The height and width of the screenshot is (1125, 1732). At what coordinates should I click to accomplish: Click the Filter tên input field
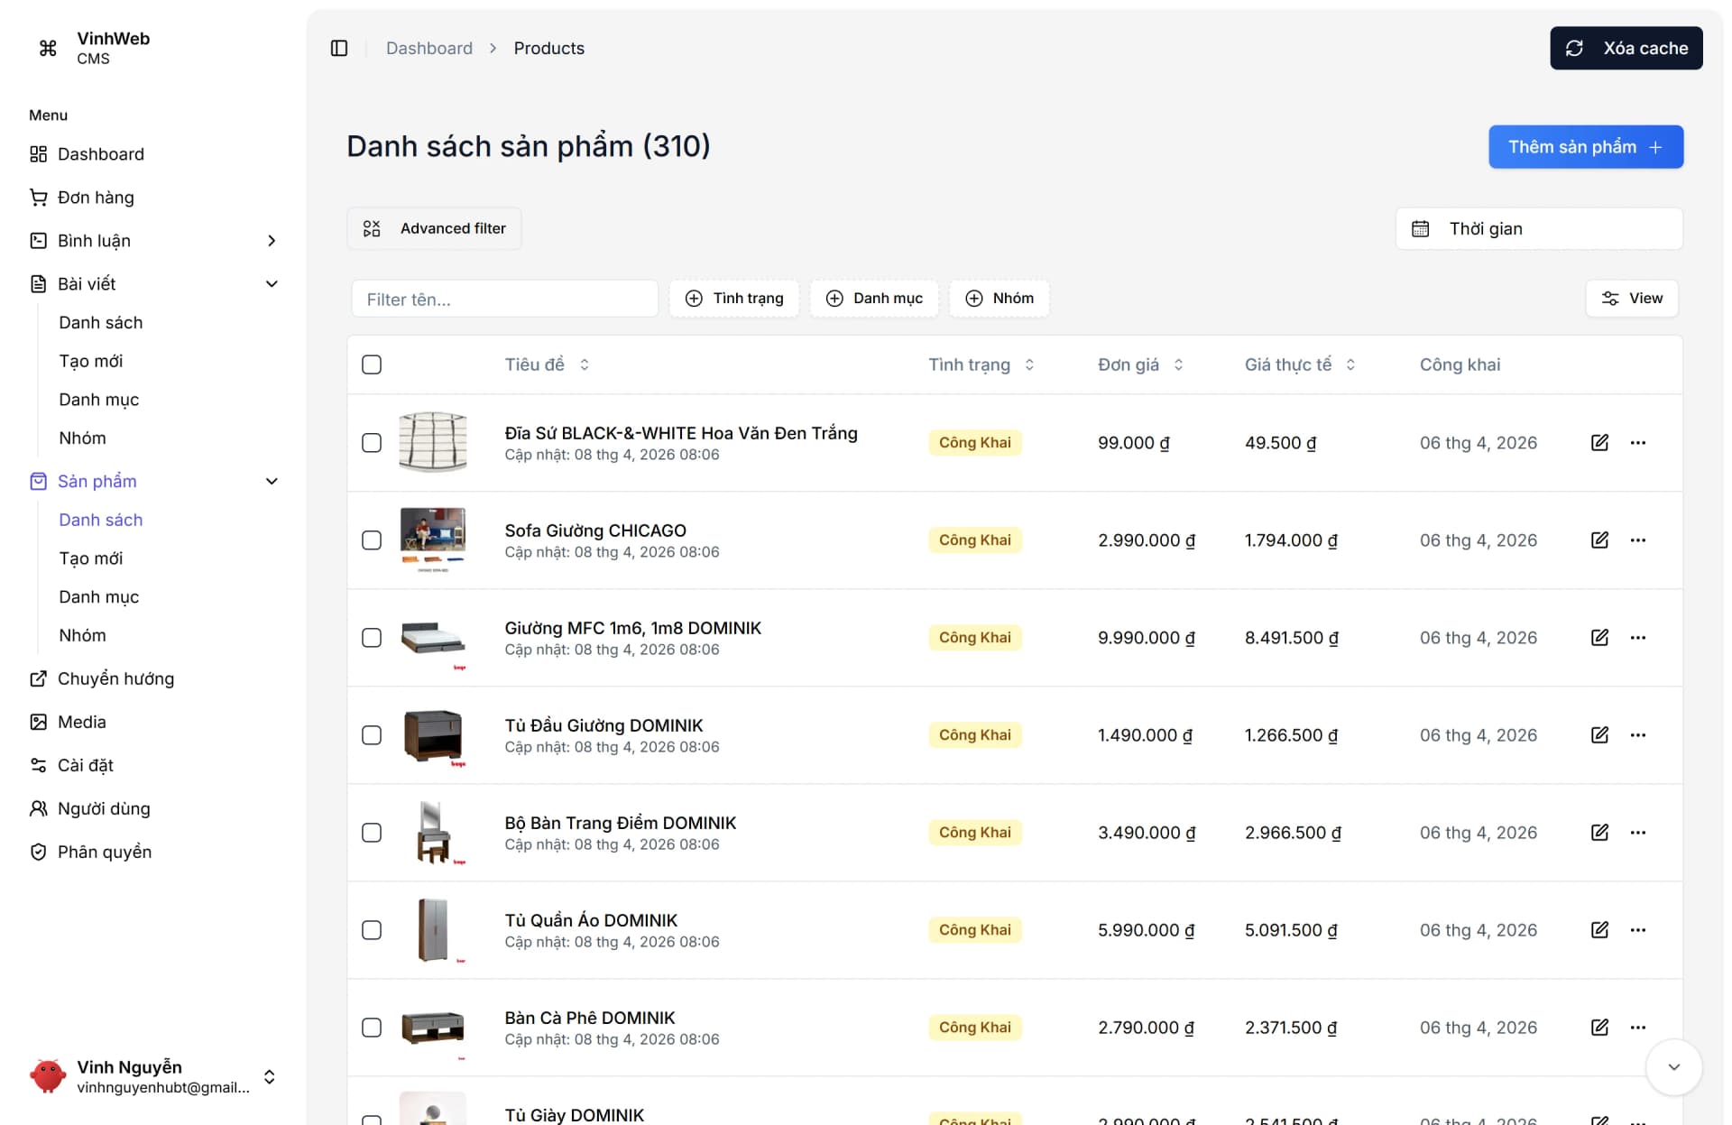(x=504, y=299)
